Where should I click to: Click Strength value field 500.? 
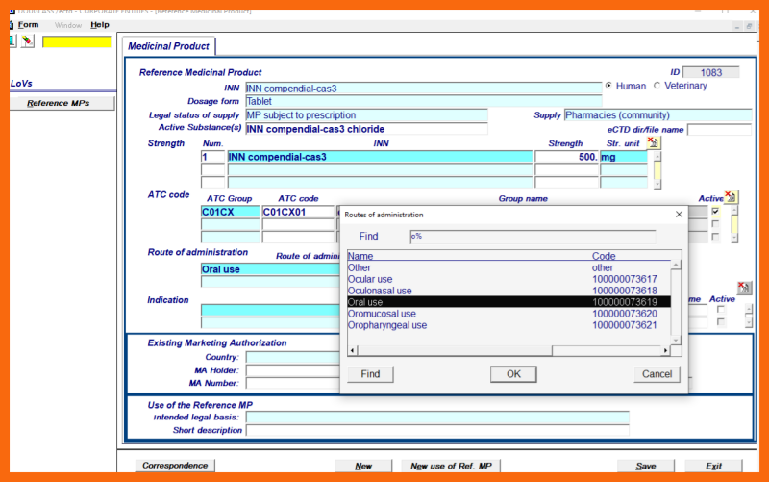click(x=566, y=157)
